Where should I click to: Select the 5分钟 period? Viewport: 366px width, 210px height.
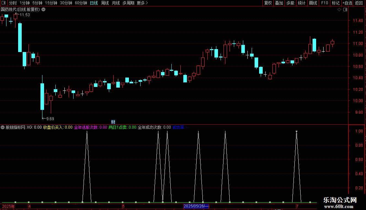click(37, 3)
